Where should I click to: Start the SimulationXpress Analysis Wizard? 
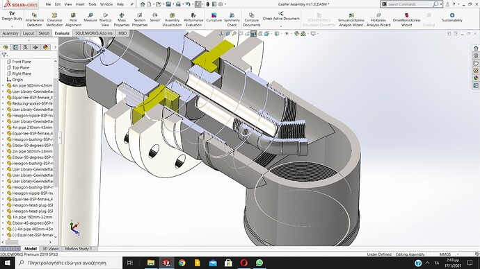coord(351,20)
